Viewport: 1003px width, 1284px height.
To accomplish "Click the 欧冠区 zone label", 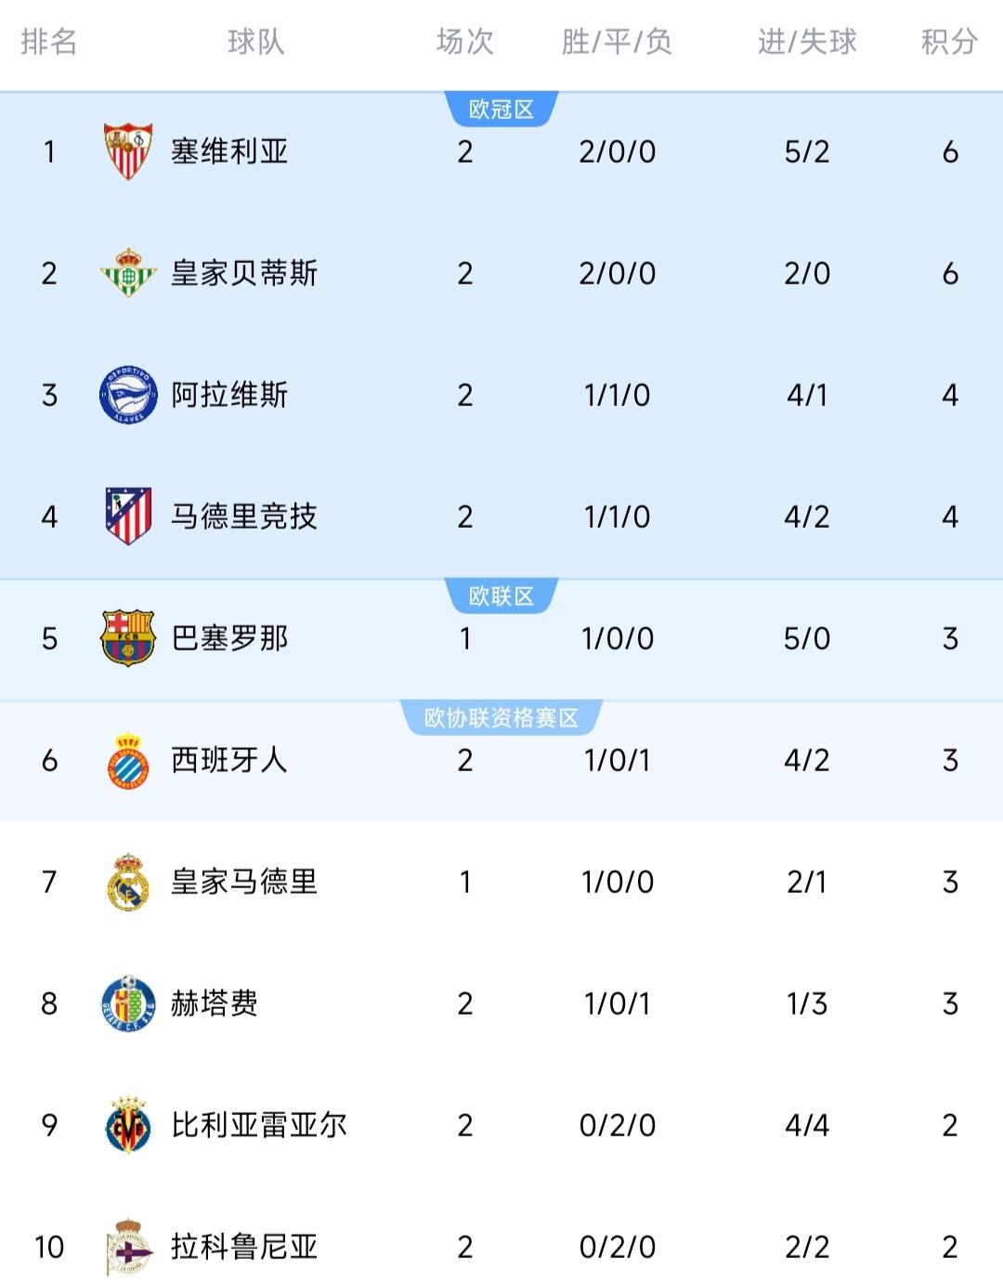I will point(501,110).
